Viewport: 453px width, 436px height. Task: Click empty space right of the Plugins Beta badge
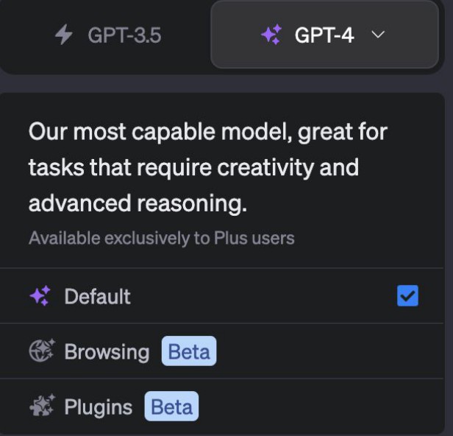pyautogui.click(x=316, y=407)
